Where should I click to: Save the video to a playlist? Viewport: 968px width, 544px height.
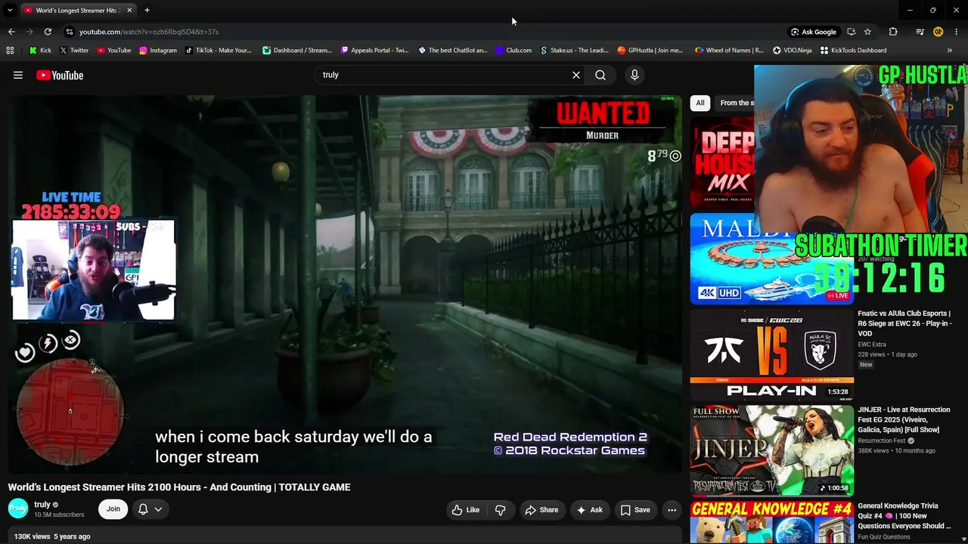pos(635,510)
